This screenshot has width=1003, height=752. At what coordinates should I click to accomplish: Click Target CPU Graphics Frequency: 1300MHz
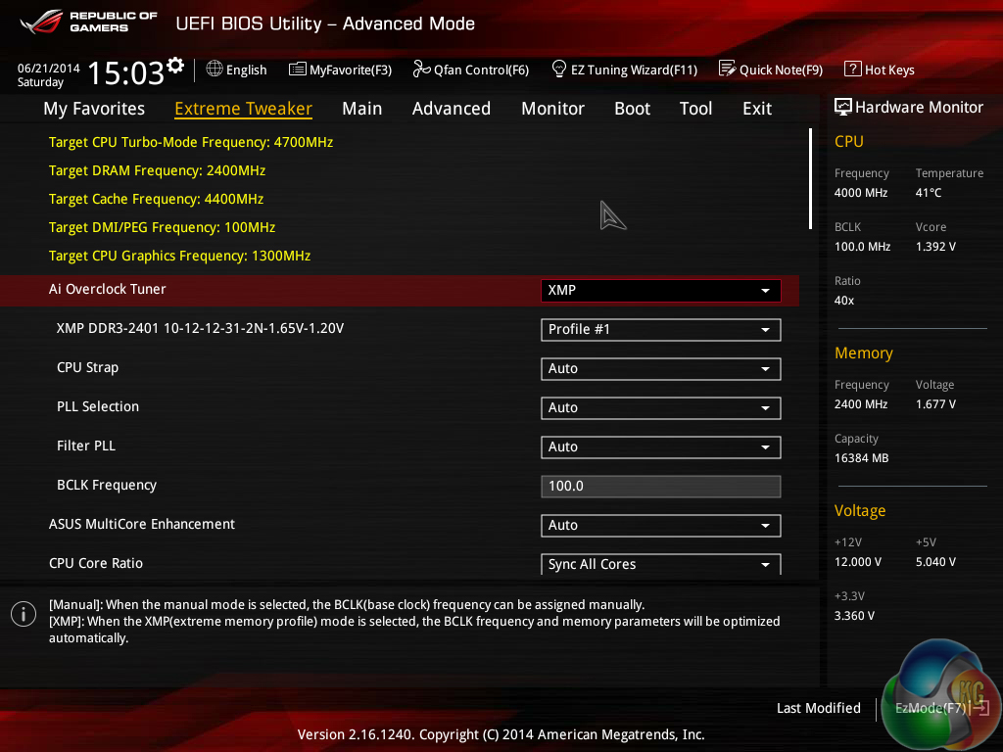(179, 256)
